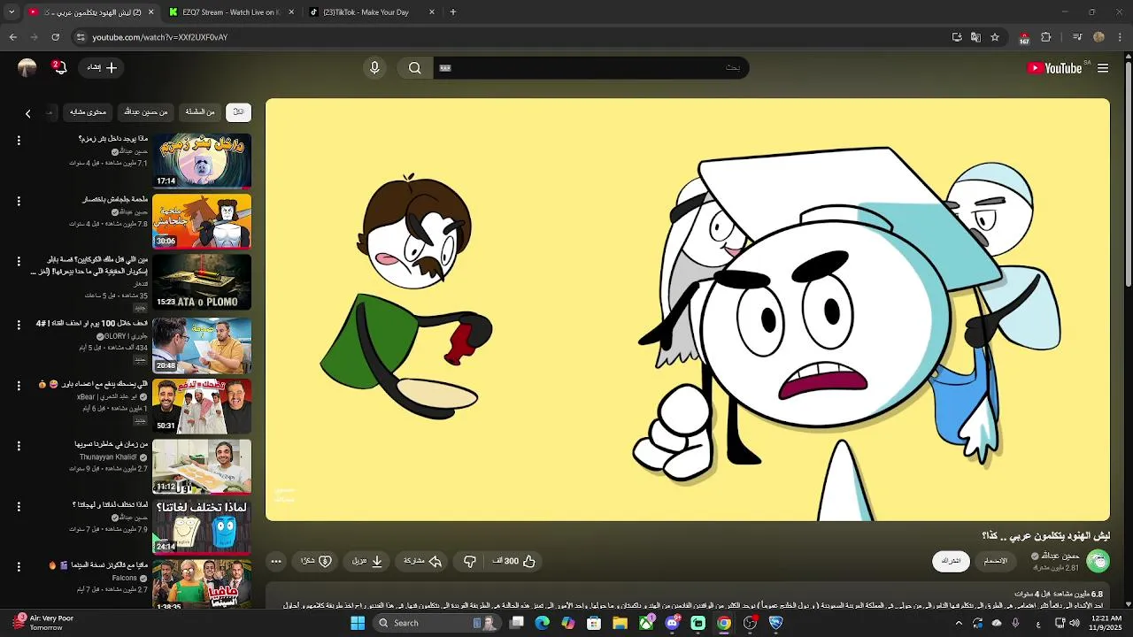Open Windows Start menu
Image resolution: width=1133 pixels, height=637 pixels.
358,623
